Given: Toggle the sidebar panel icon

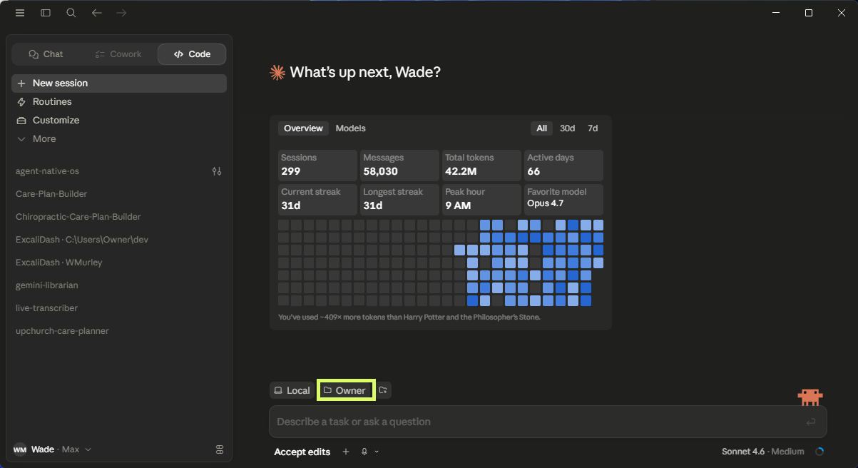Looking at the screenshot, I should click(46, 13).
